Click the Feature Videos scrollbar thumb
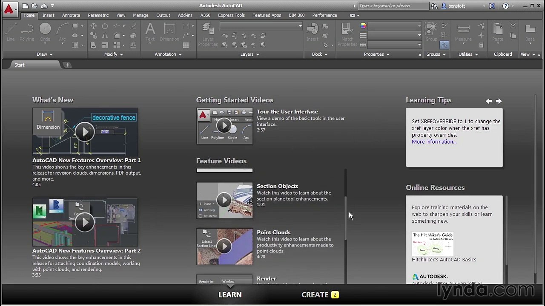The height and width of the screenshot is (306, 545). (x=345, y=218)
